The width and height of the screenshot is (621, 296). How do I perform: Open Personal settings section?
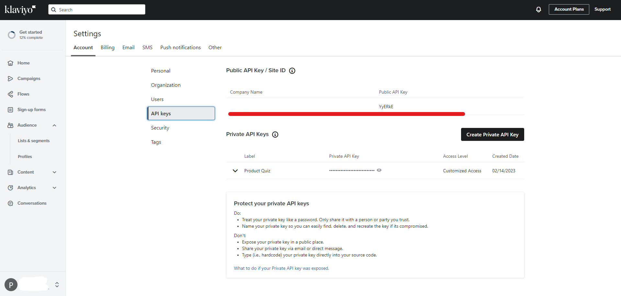coord(161,71)
